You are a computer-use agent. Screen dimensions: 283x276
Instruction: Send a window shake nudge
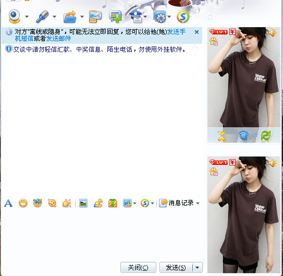(x=52, y=203)
